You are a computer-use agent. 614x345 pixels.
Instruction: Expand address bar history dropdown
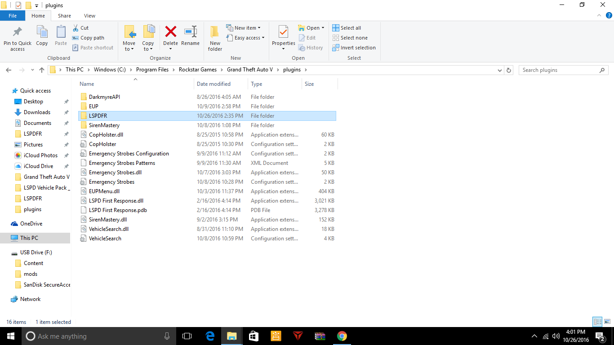(x=500, y=70)
